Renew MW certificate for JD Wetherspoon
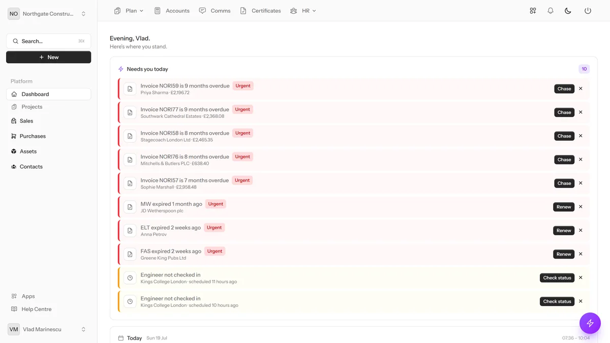610x343 pixels. [x=564, y=207]
